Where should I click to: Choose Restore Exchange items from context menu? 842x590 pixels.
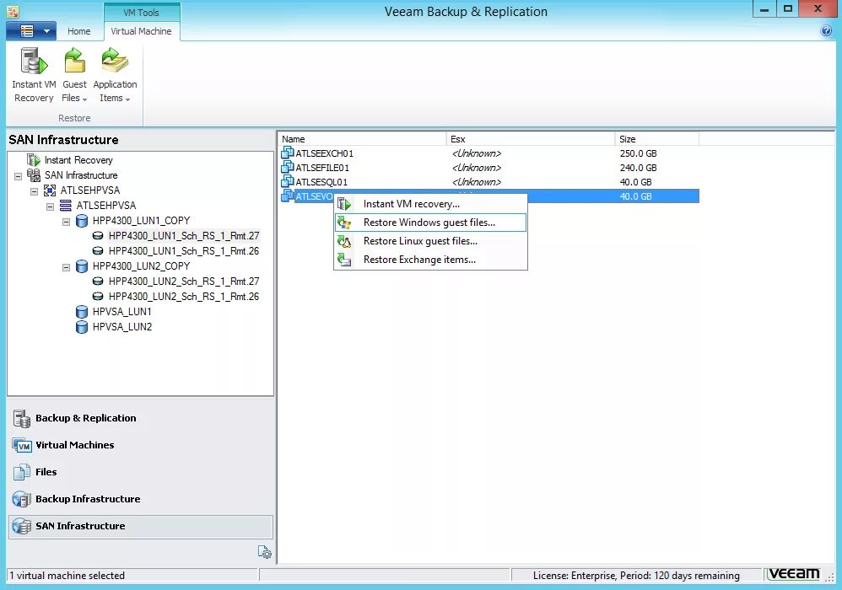click(x=430, y=260)
